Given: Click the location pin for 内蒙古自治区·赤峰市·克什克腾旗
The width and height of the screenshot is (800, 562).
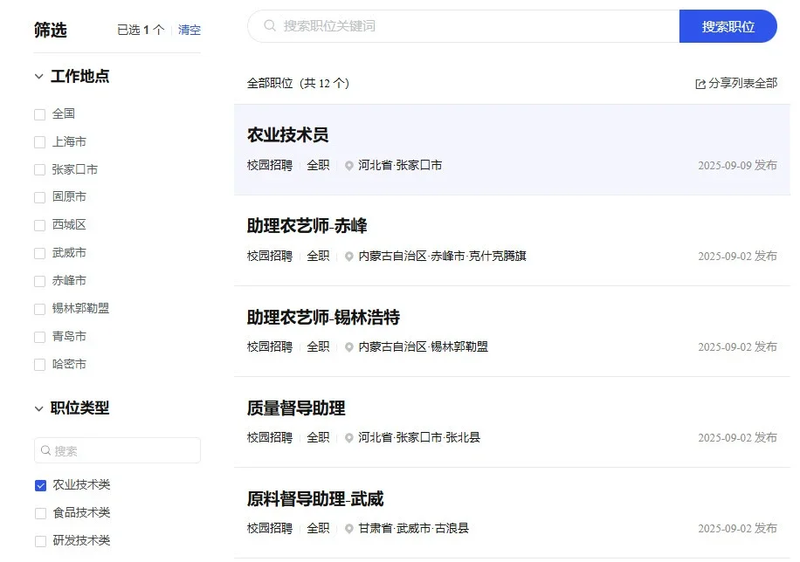Looking at the screenshot, I should [x=349, y=257].
